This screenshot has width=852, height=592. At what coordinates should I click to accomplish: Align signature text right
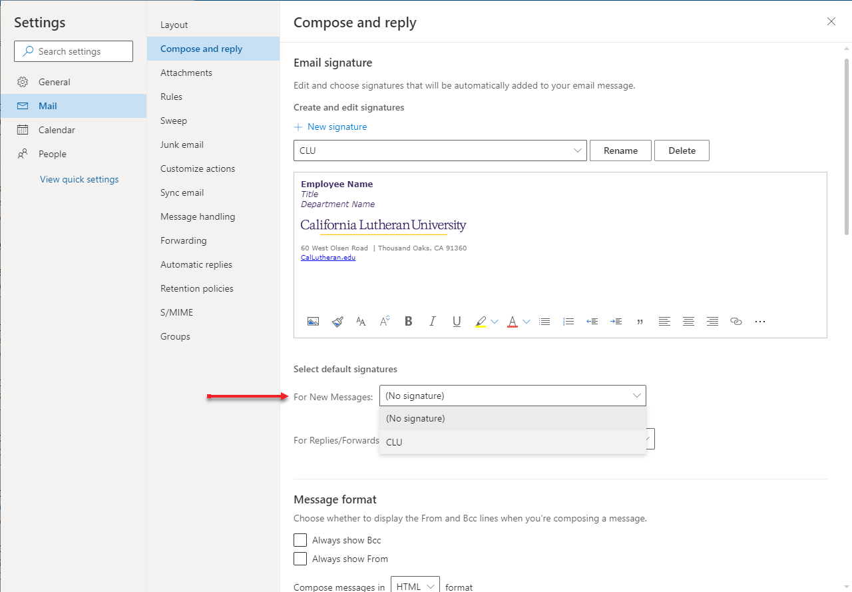tap(712, 322)
